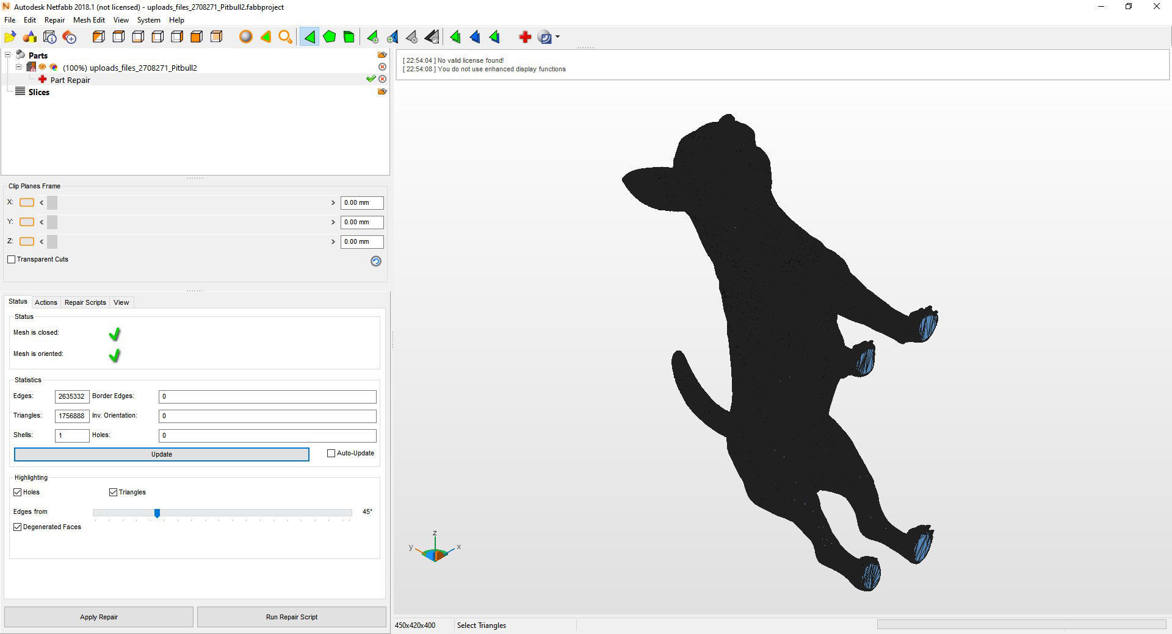This screenshot has width=1172, height=634.
Task: Uncheck the Holes highlighting checkbox
Action: tap(17, 492)
